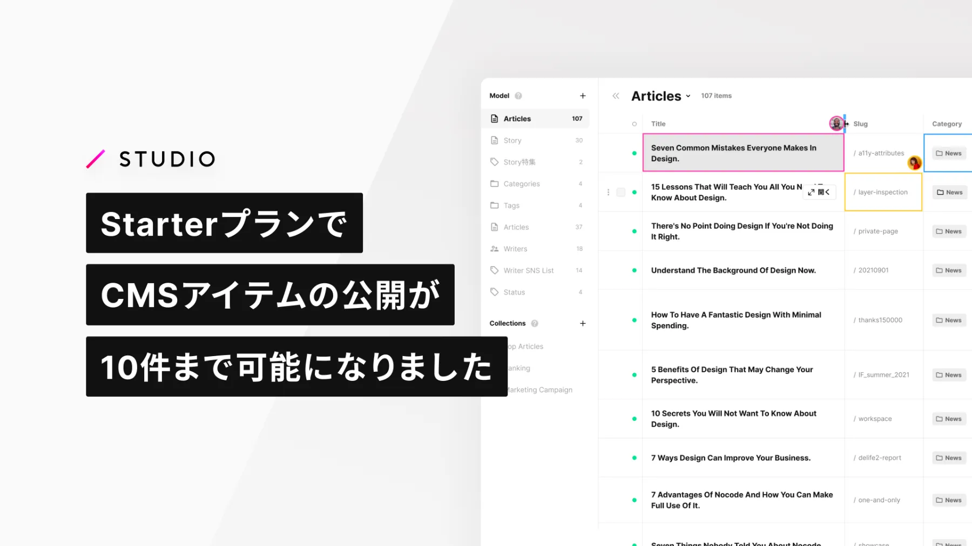Select the "Seven Common Mistakes Everyone Makes In Design." title cell
The image size is (972, 546).
click(743, 153)
